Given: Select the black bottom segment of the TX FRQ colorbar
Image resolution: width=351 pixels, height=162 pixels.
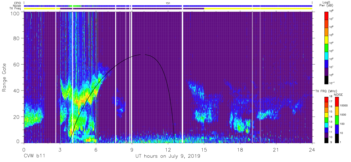Looking at the screenshot, I should (x=327, y=140).
